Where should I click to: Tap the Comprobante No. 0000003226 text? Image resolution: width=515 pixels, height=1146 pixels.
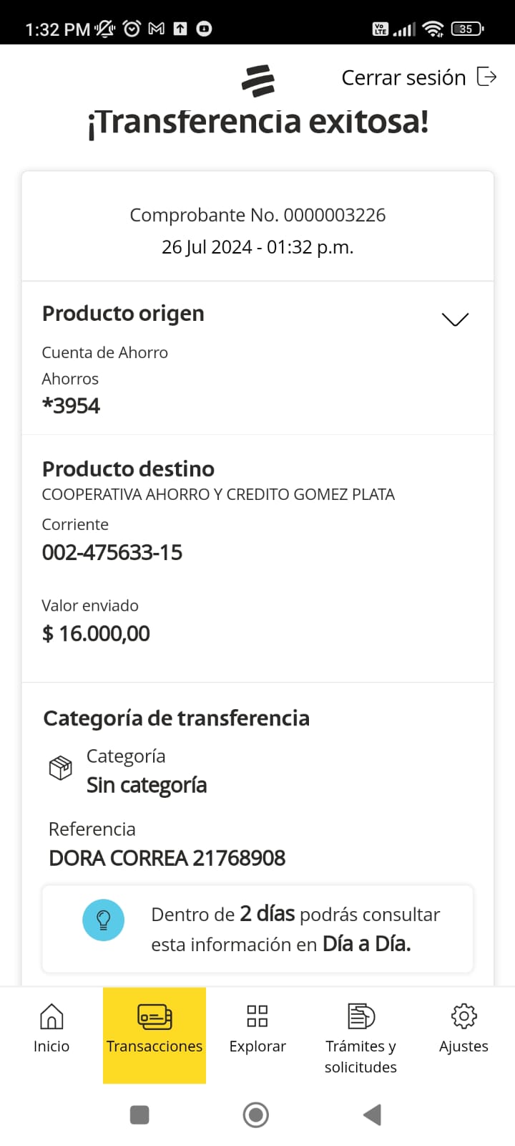click(x=257, y=215)
